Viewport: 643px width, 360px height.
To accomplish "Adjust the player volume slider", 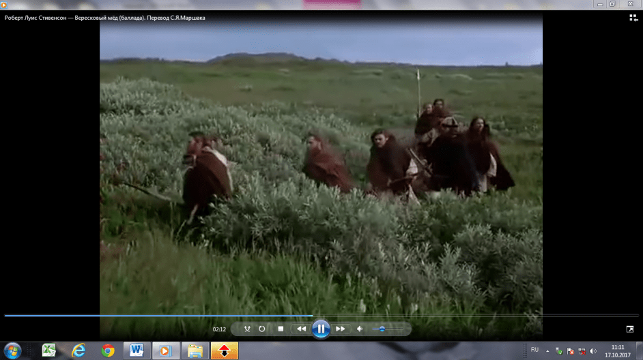I will [x=388, y=329].
